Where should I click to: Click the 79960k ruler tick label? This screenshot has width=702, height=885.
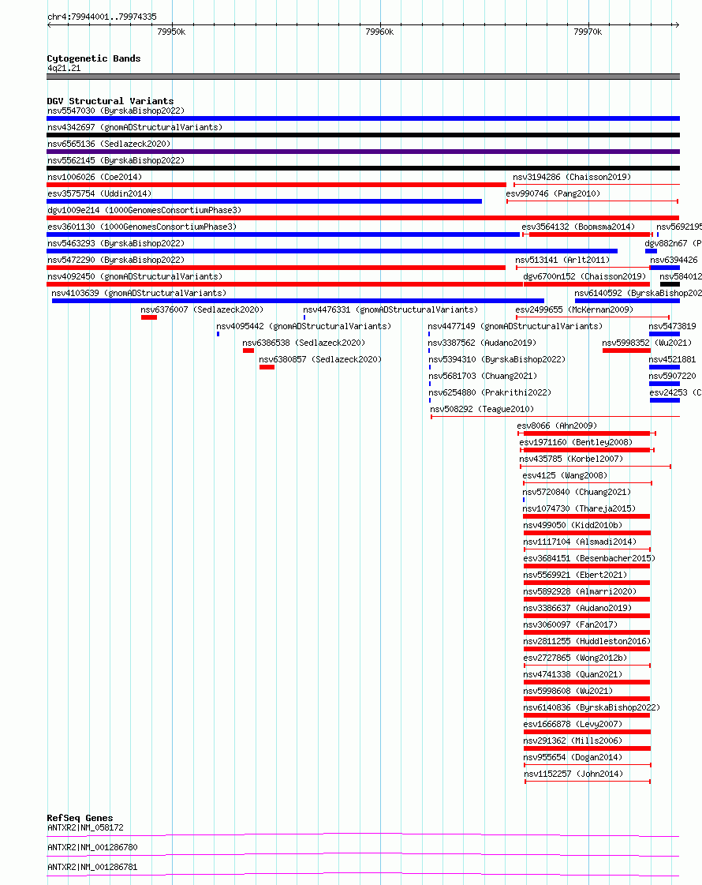[x=379, y=32]
